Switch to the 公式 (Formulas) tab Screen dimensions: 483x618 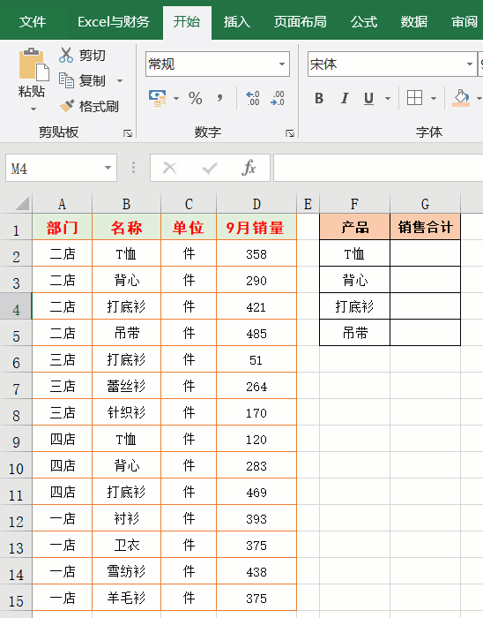(364, 22)
